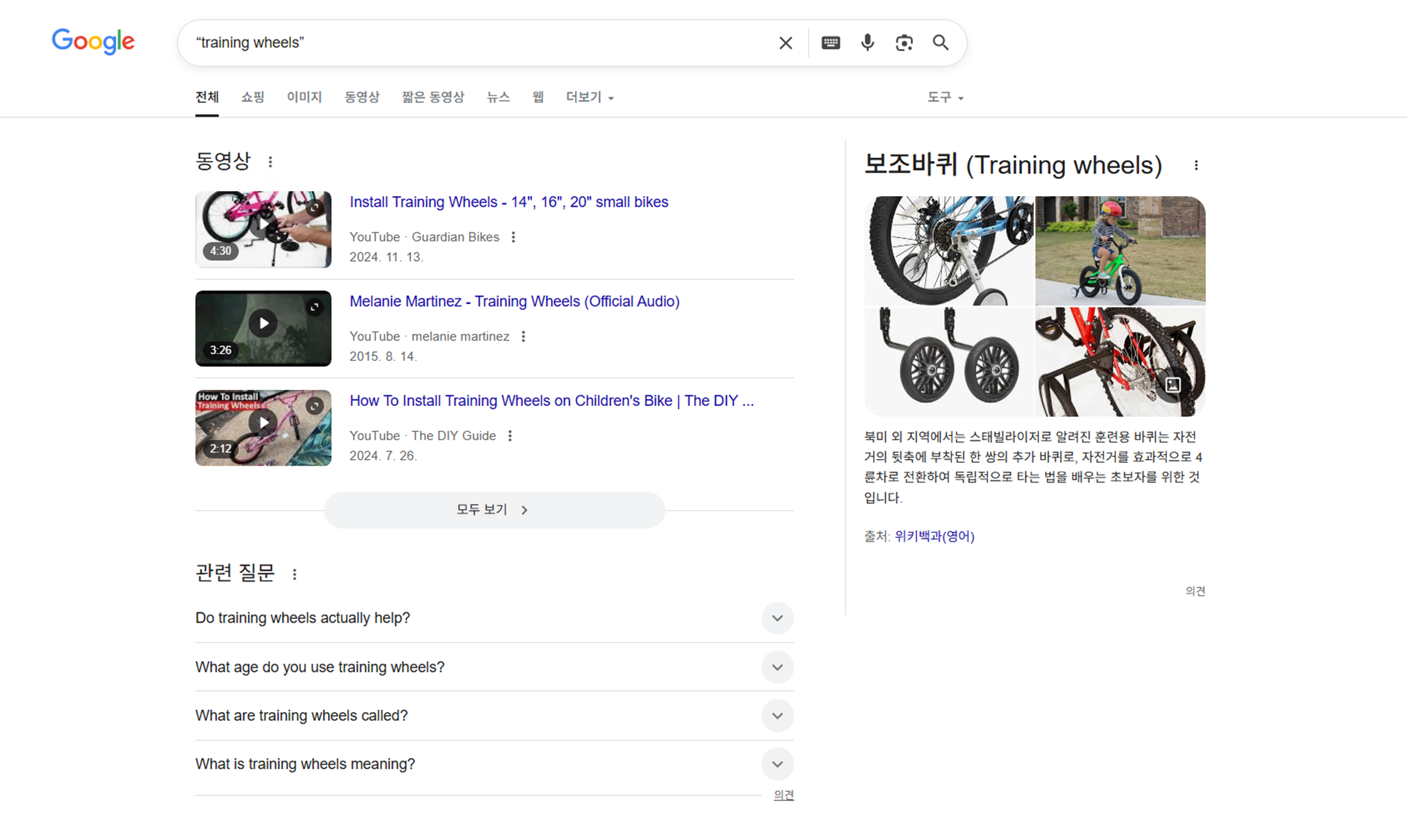Screen dimensions: 1407x820
Task: Open the Google logo homepage
Action: coord(93,42)
